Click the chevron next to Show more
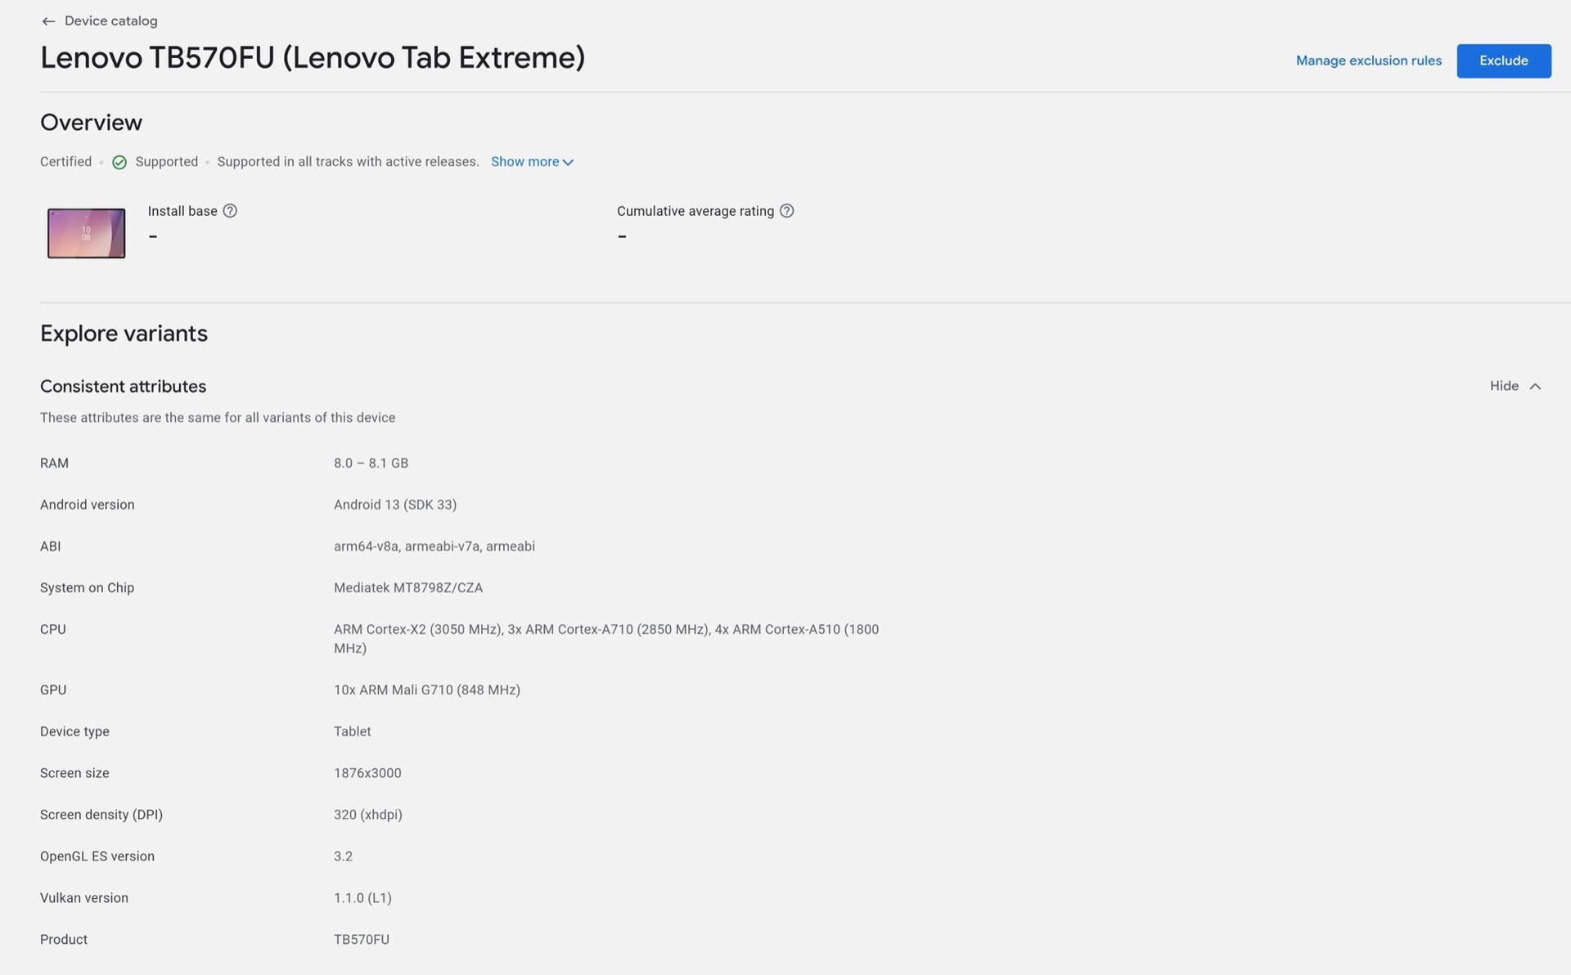 coord(568,163)
